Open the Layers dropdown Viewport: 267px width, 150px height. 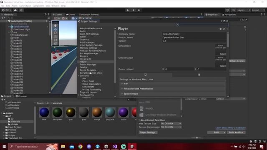click(244, 10)
